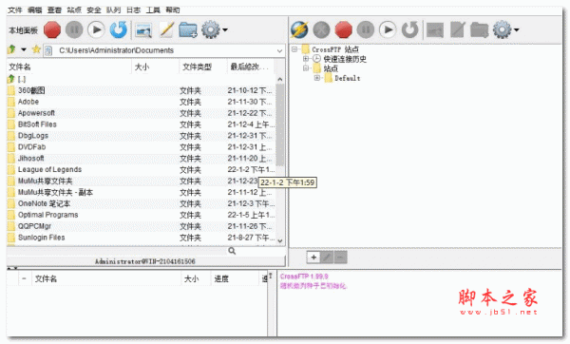The height and width of the screenshot is (344, 570).
Task: Expand the path combo box chevron
Action: click(279, 50)
